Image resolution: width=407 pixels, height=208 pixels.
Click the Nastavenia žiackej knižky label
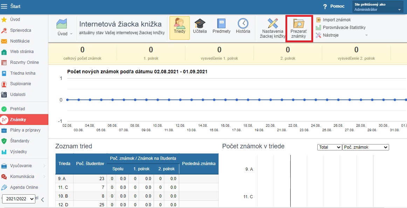pyautogui.click(x=273, y=34)
